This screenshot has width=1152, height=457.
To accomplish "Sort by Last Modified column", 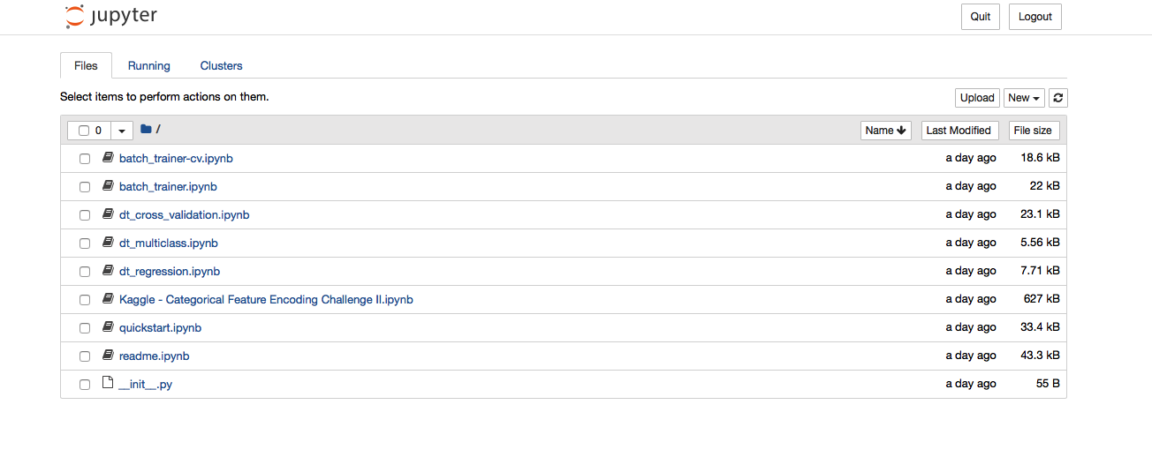I will point(959,131).
